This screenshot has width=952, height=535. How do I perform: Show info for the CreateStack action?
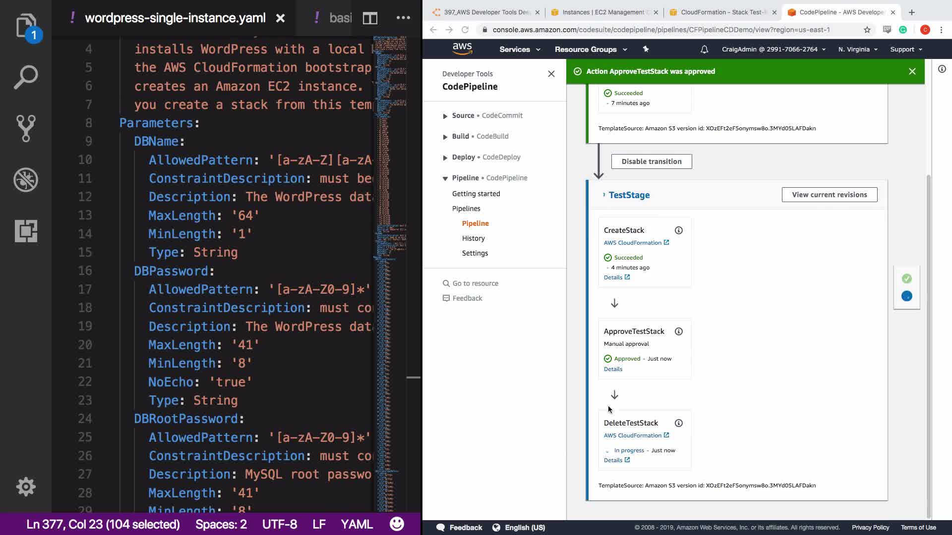(678, 230)
